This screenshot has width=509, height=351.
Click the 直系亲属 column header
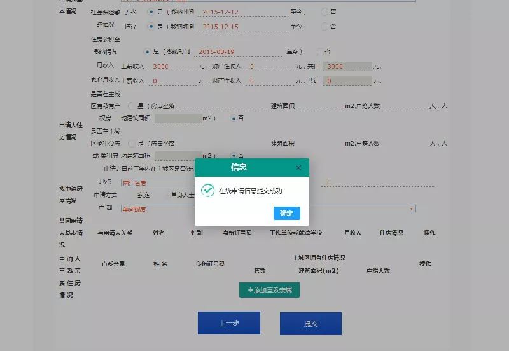113,264
